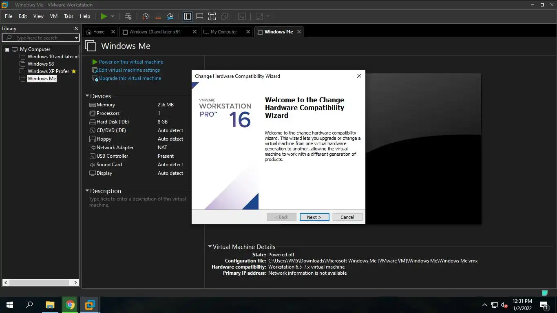
Task: Click the Memory device icon
Action: point(92,105)
